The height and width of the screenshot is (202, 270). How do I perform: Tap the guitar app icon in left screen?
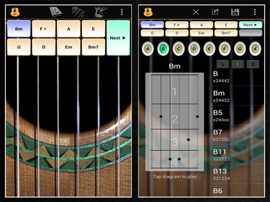(15, 12)
